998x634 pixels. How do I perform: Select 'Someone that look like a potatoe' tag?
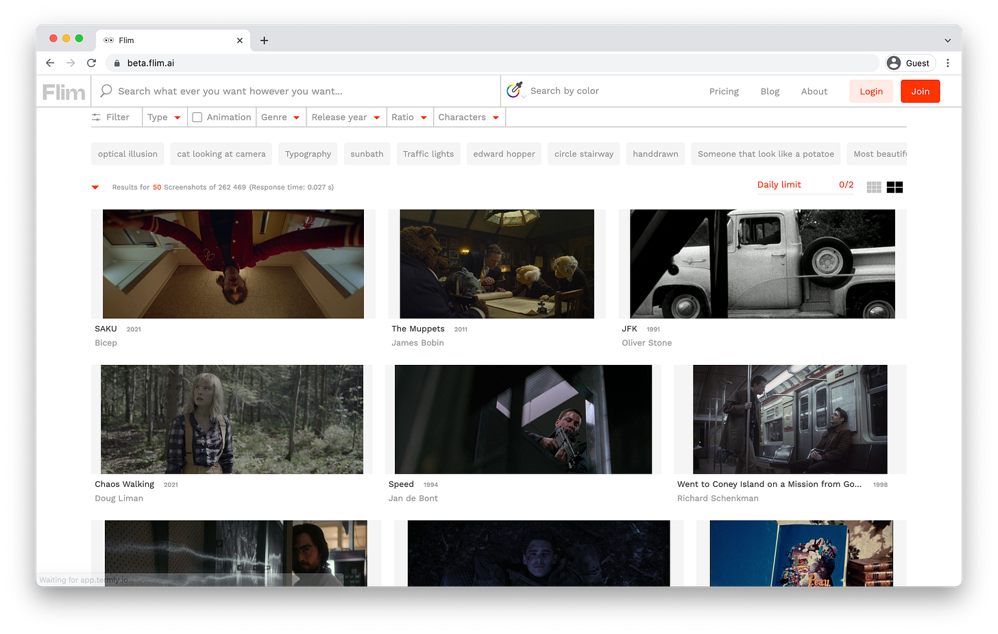[766, 154]
